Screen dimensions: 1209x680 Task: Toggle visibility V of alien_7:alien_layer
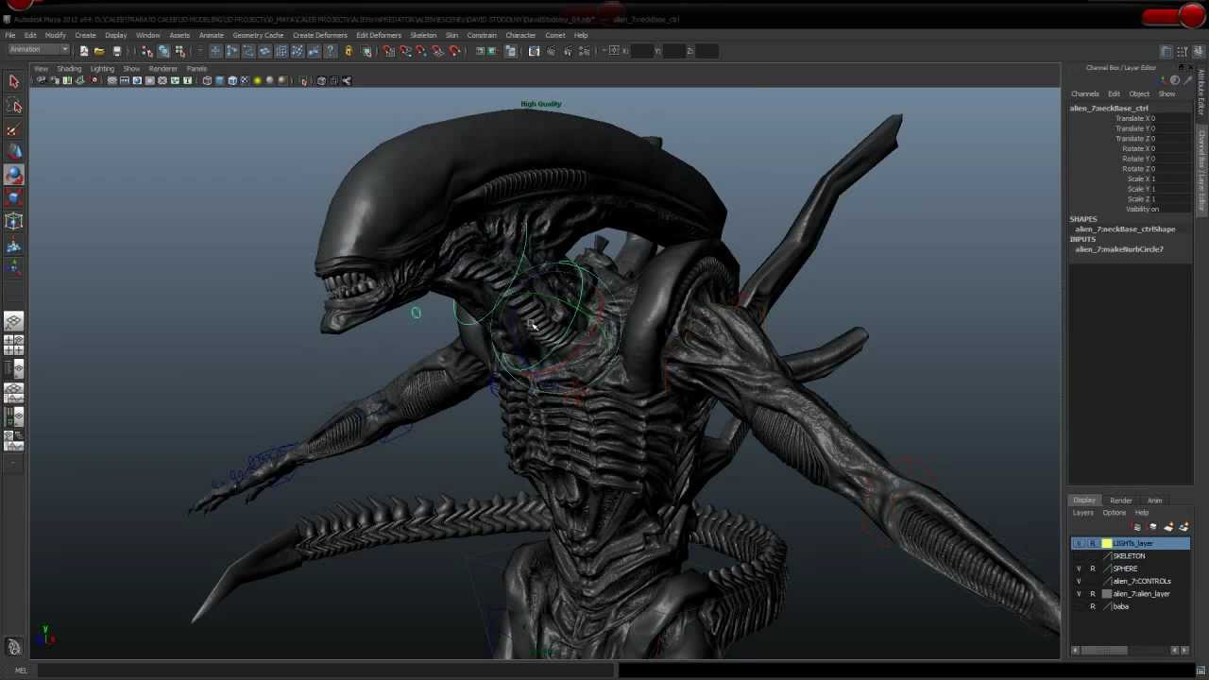[1079, 594]
